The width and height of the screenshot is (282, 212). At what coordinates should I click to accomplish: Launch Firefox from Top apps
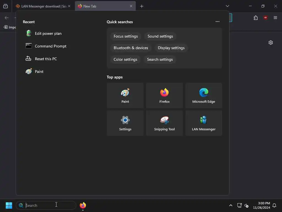164,96
